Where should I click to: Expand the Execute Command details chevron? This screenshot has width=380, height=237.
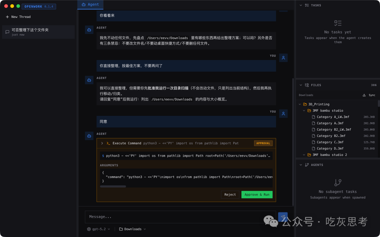(102, 143)
